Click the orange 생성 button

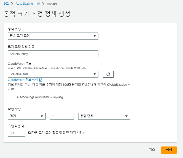point(169,150)
